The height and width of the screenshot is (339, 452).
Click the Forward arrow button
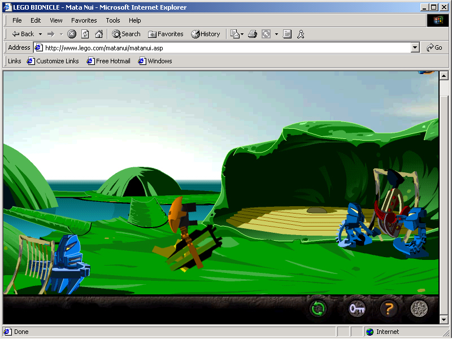pos(51,34)
